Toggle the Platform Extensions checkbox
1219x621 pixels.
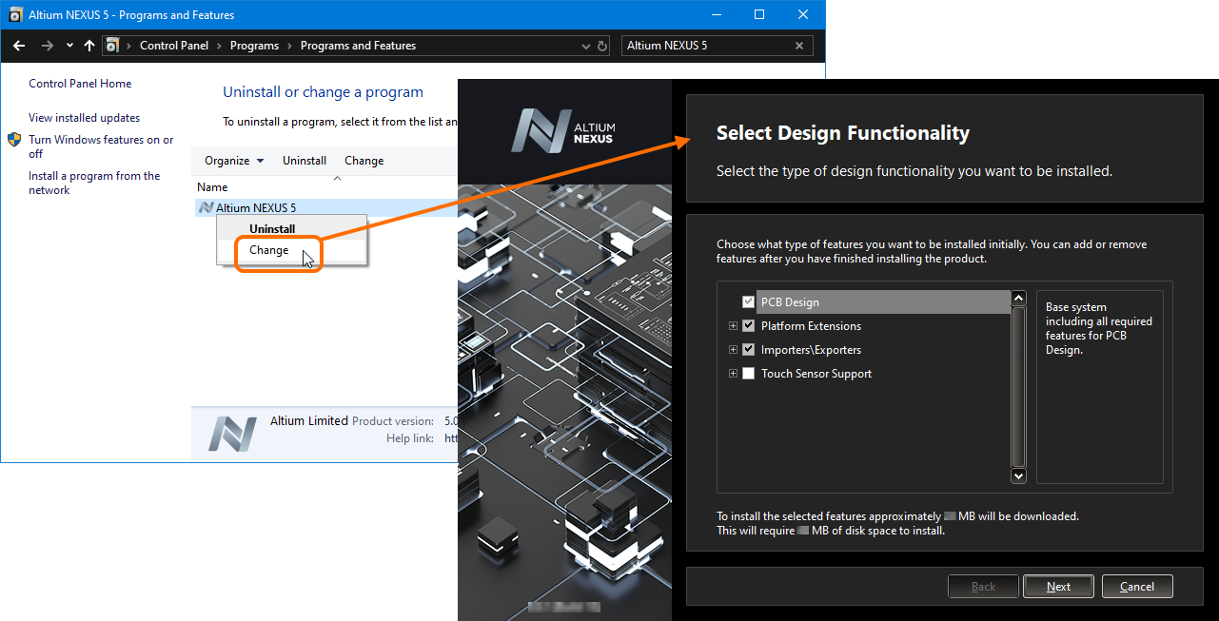748,326
